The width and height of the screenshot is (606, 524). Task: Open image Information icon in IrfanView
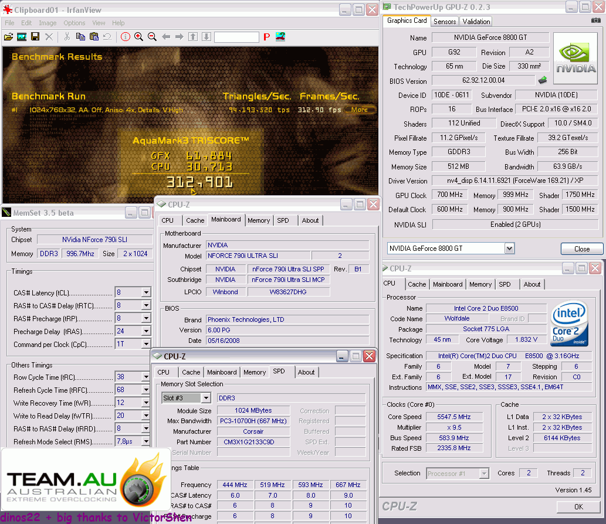click(x=125, y=37)
